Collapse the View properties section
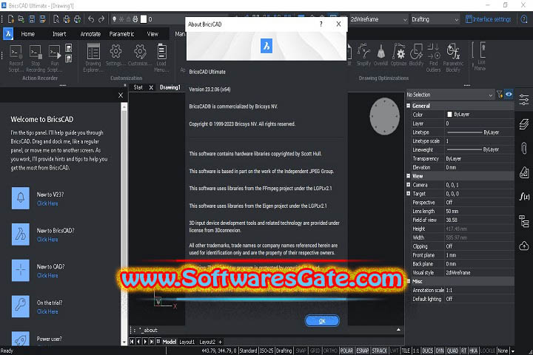 coord(409,176)
